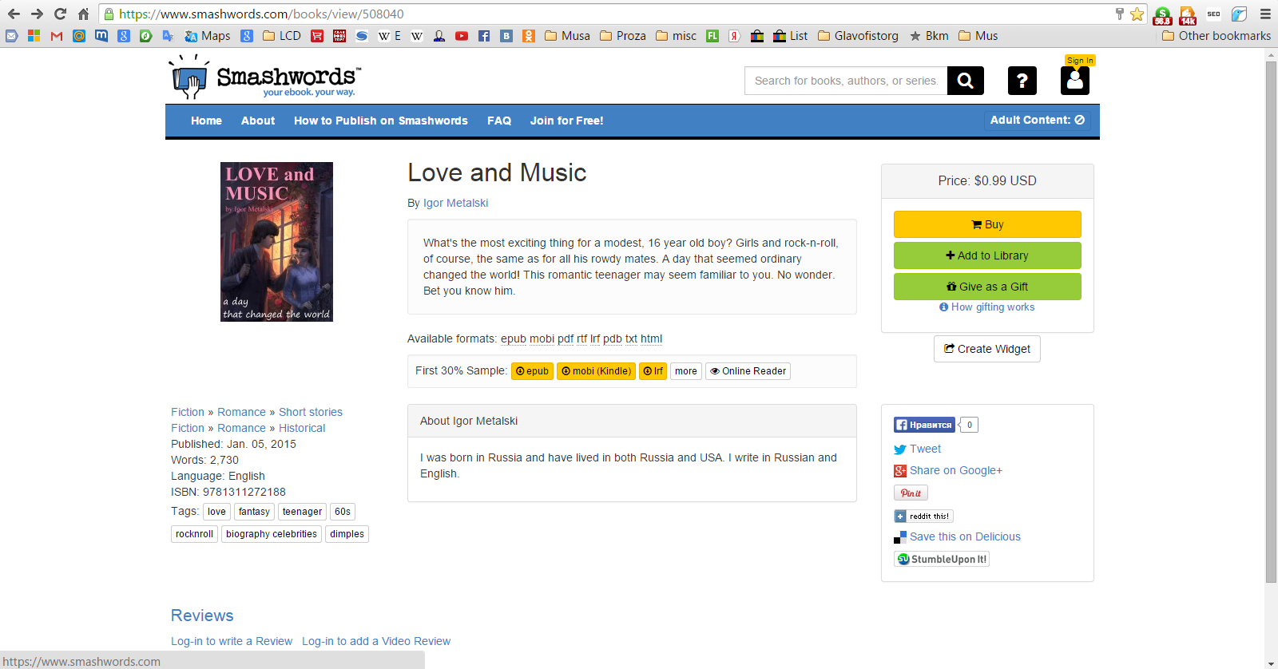Open the VK bookmark icon
1278x669 pixels.
point(506,36)
